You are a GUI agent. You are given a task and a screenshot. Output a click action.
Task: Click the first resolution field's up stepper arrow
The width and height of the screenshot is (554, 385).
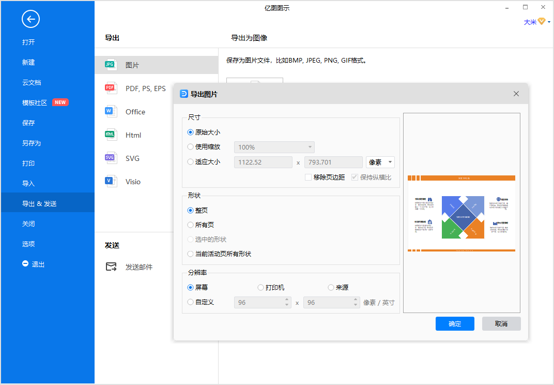coord(287,300)
